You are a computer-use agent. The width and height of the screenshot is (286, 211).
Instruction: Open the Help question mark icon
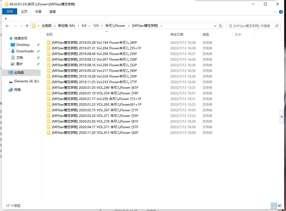pyautogui.click(x=281, y=12)
